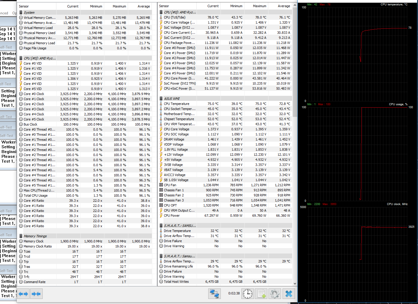Click the CPU clock, MHz graph window
Image resolution: width=418 pixels, height=304 pixels.
pyautogui.click(x=358, y=252)
